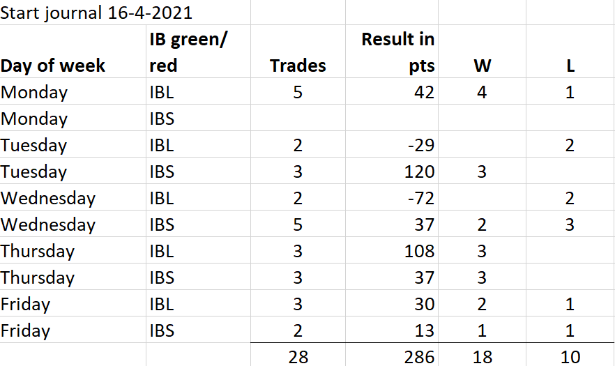Select the total wins cell showing 18
Image resolution: width=615 pixels, height=366 pixels.
click(482, 355)
